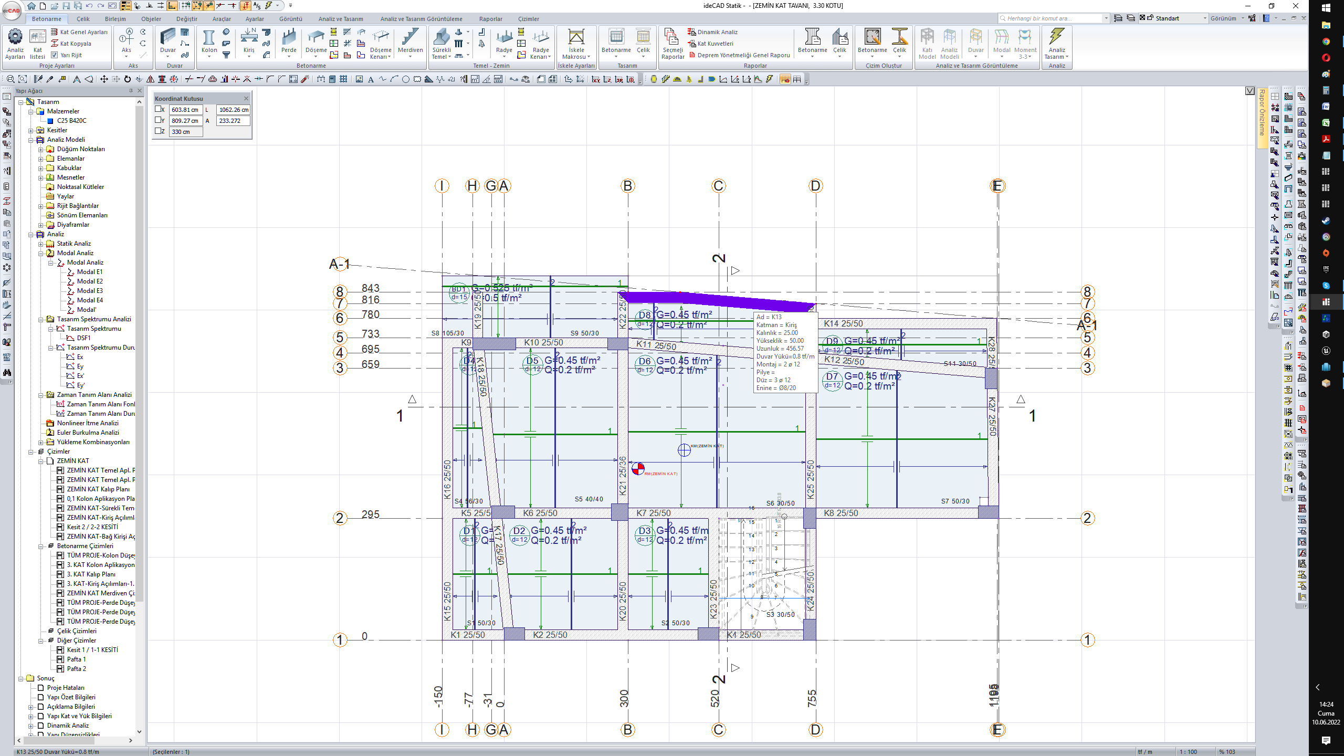Viewport: 1344px width, 756px height.
Task: Open the Görünüm dropdown
Action: click(1227, 18)
